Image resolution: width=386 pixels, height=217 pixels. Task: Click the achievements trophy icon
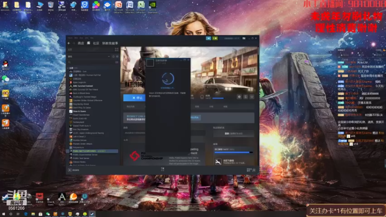pos(202,97)
